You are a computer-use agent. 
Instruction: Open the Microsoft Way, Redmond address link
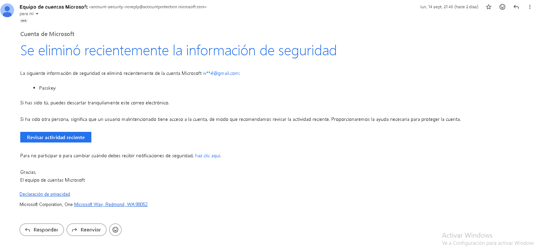[x=111, y=205]
